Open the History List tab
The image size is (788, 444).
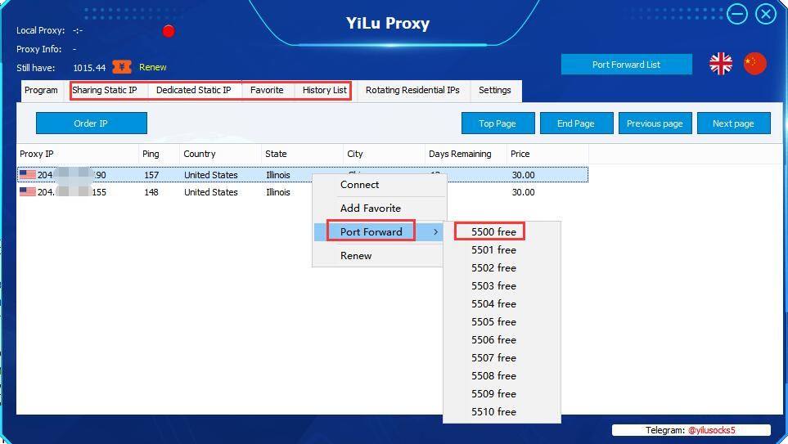click(324, 91)
